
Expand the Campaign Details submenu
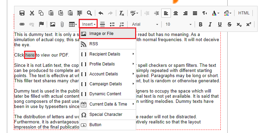coord(108,84)
